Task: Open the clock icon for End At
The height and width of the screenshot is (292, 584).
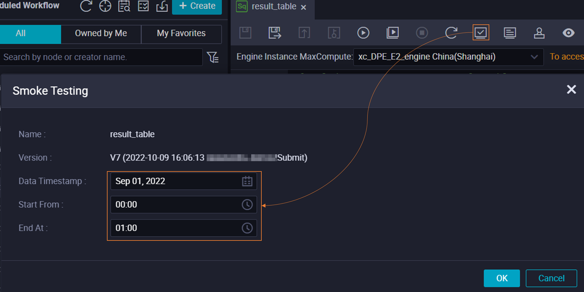Action: tap(247, 228)
